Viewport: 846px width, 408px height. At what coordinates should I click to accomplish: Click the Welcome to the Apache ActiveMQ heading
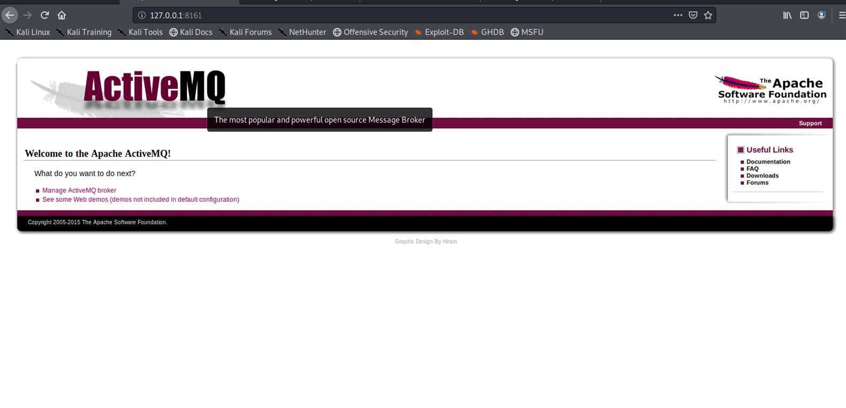(98, 153)
